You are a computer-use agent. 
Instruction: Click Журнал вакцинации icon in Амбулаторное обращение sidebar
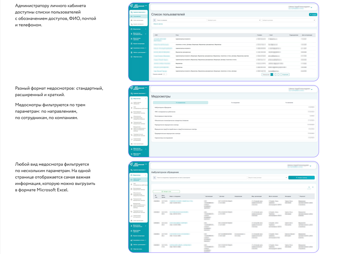tap(131, 236)
